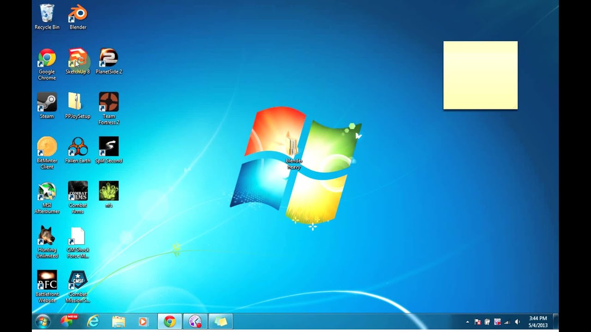Select the Combat Arms desktop icon
The image size is (591, 332).
78,198
